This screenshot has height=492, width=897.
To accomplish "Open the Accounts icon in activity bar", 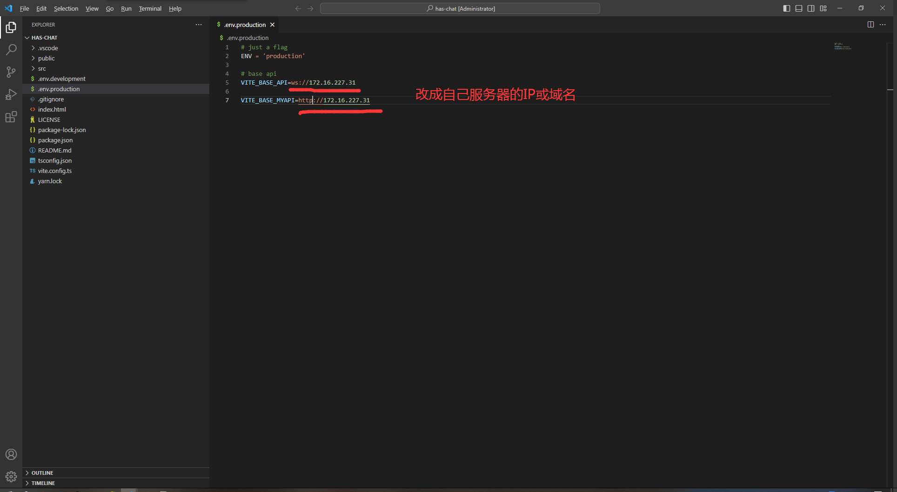I will click(x=11, y=454).
